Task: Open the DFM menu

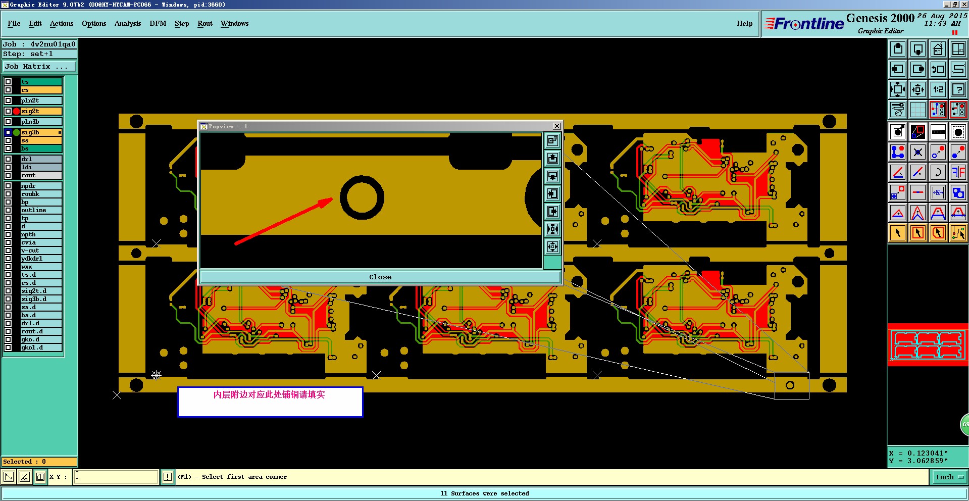Action: (158, 24)
